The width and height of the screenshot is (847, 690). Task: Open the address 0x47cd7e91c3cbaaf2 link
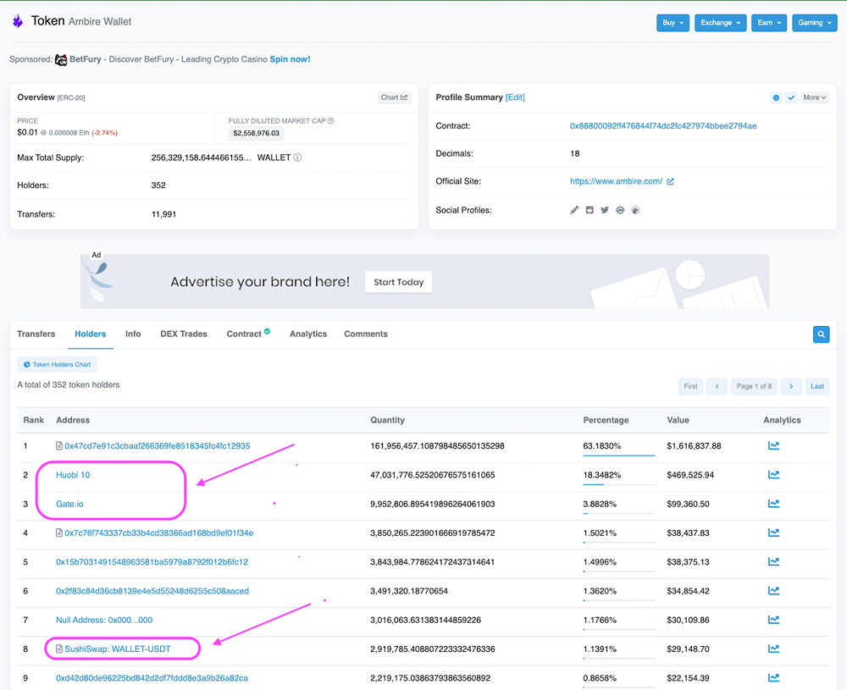click(158, 446)
